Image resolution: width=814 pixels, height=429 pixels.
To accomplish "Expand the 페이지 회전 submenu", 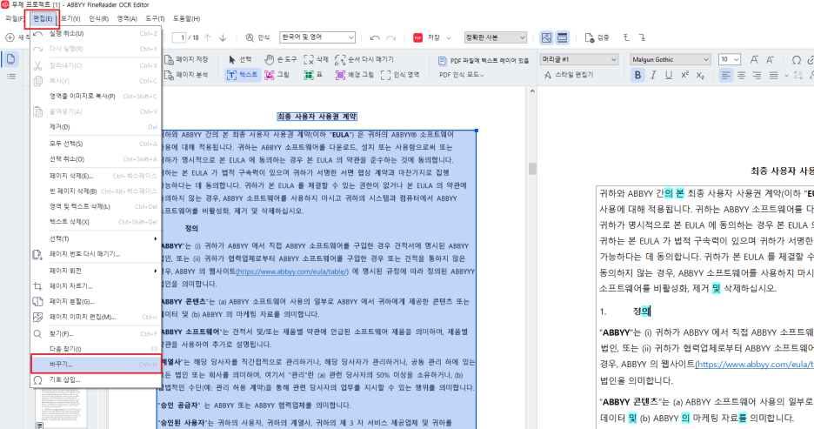I will 96,271.
